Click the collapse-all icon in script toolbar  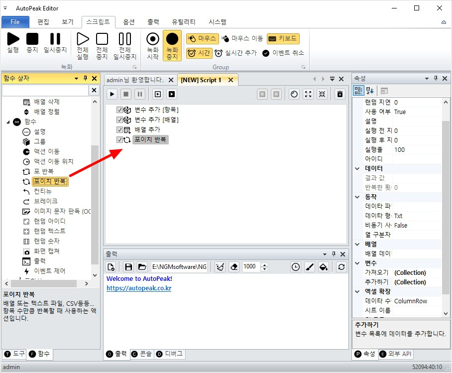point(322,94)
